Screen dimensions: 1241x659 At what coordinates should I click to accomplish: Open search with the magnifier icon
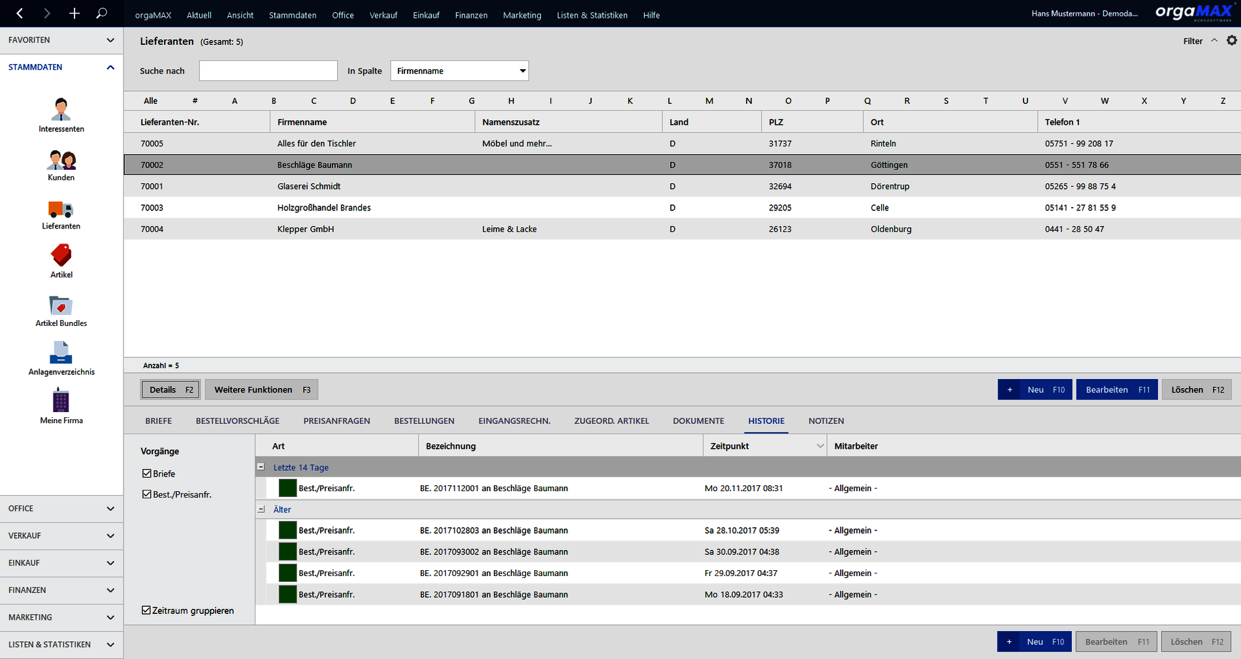tap(101, 13)
